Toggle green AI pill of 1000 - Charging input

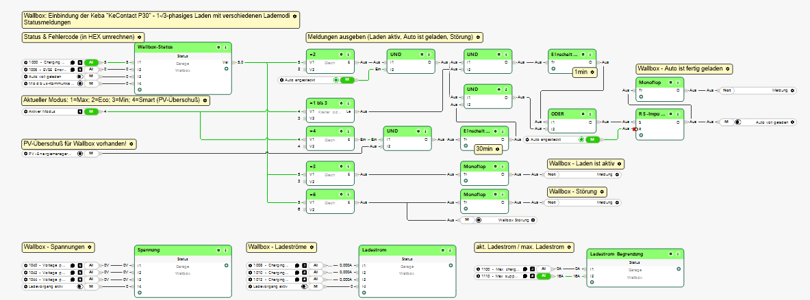point(92,62)
